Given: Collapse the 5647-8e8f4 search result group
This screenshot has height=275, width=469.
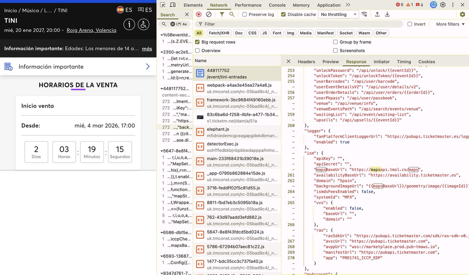Looking at the screenshot, I should point(161,151).
